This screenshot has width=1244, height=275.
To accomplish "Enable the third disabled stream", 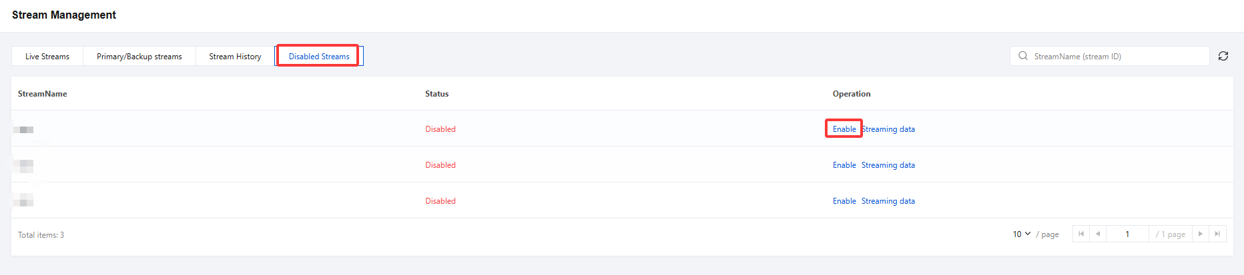I will [x=844, y=201].
